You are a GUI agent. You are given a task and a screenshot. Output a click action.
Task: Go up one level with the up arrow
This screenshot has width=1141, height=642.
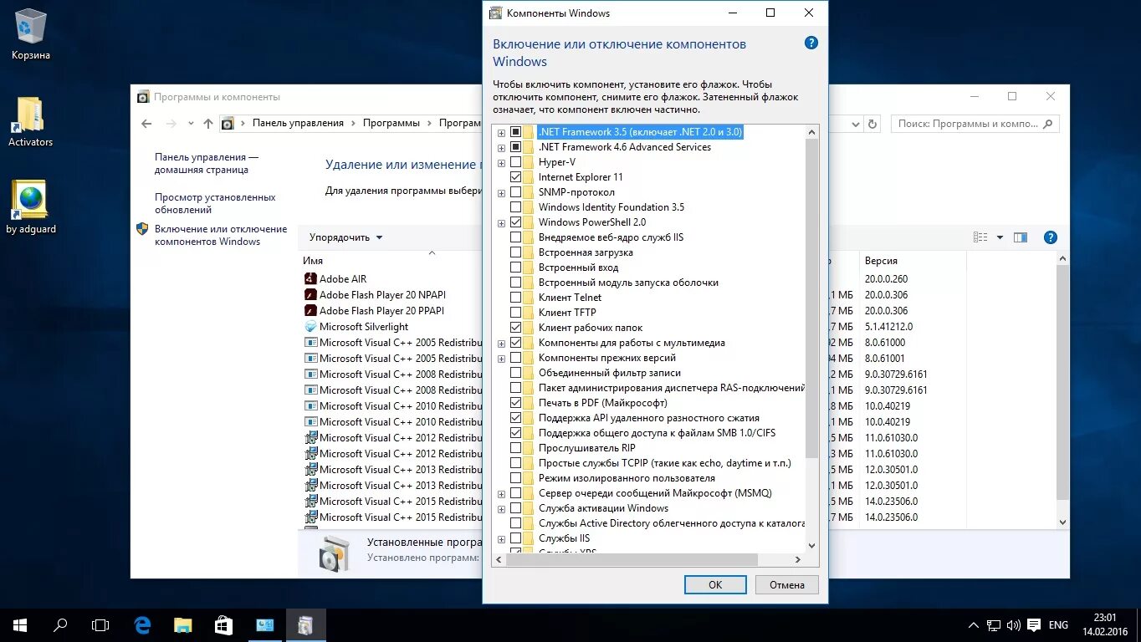[x=208, y=124]
